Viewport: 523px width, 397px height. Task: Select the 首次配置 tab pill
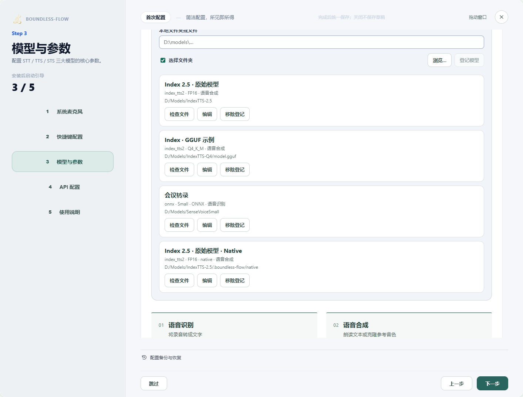tap(156, 17)
